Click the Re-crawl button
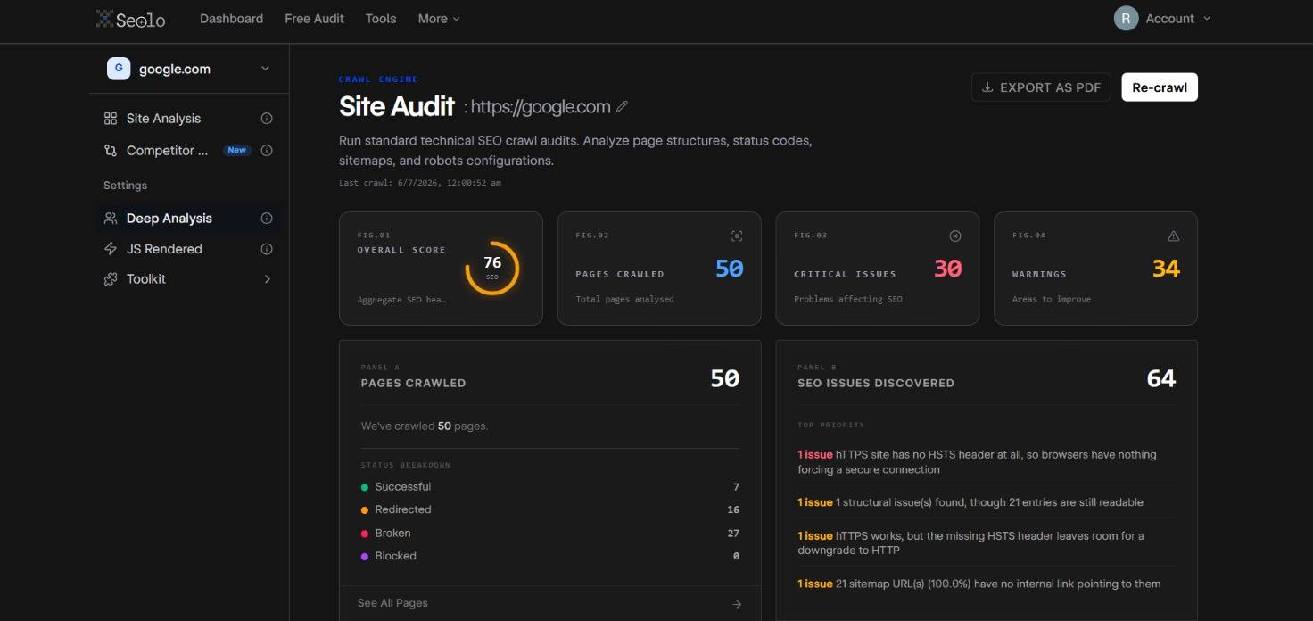Screen dimensions: 1313x621 point(1160,87)
